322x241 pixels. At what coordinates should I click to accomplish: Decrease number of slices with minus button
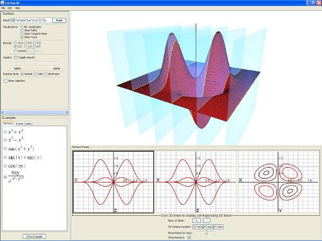[207, 220]
